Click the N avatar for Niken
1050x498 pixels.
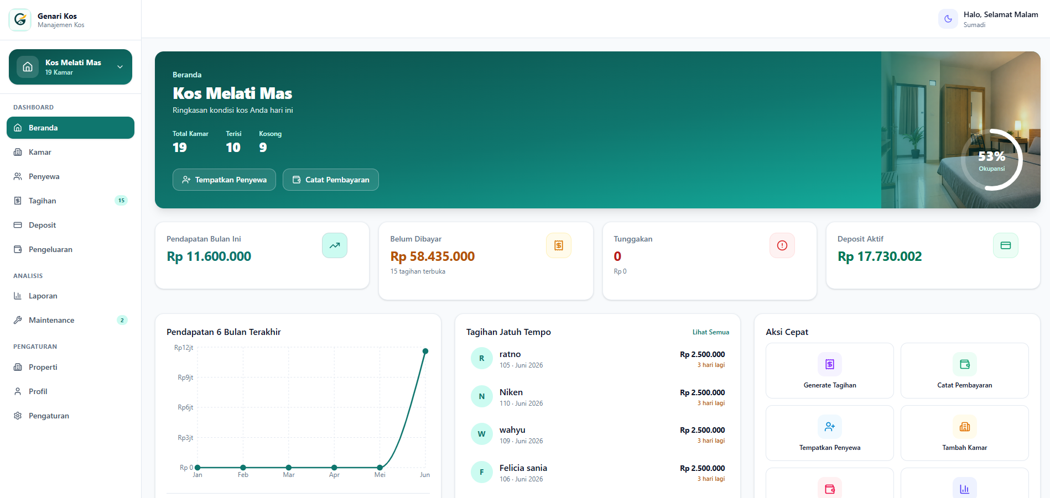coord(482,396)
